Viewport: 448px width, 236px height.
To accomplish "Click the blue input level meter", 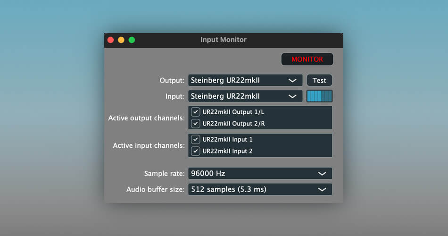I will click(319, 96).
